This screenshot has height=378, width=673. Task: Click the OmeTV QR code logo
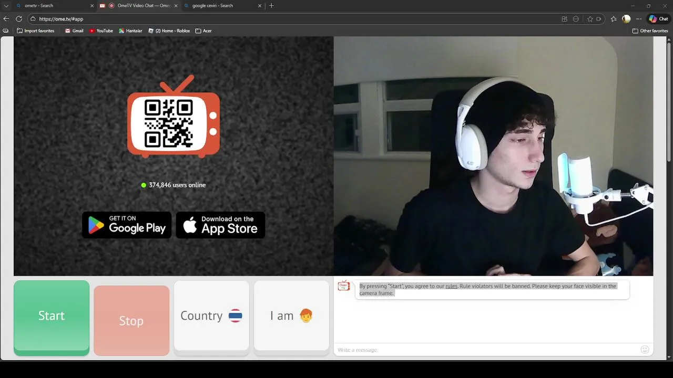pyautogui.click(x=174, y=117)
